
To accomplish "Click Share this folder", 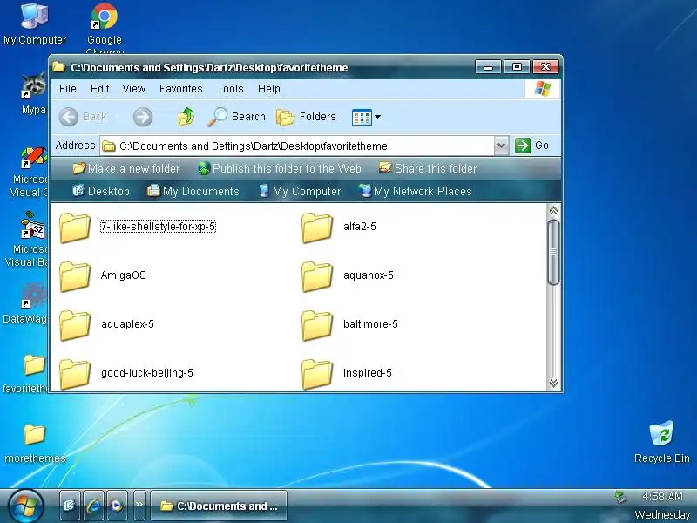I will tap(428, 168).
